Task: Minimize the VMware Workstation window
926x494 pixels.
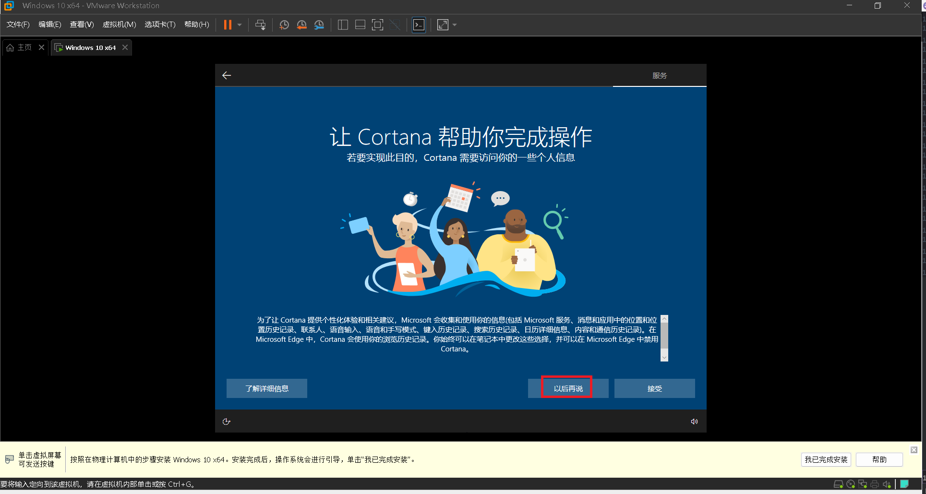Action: 849,5
